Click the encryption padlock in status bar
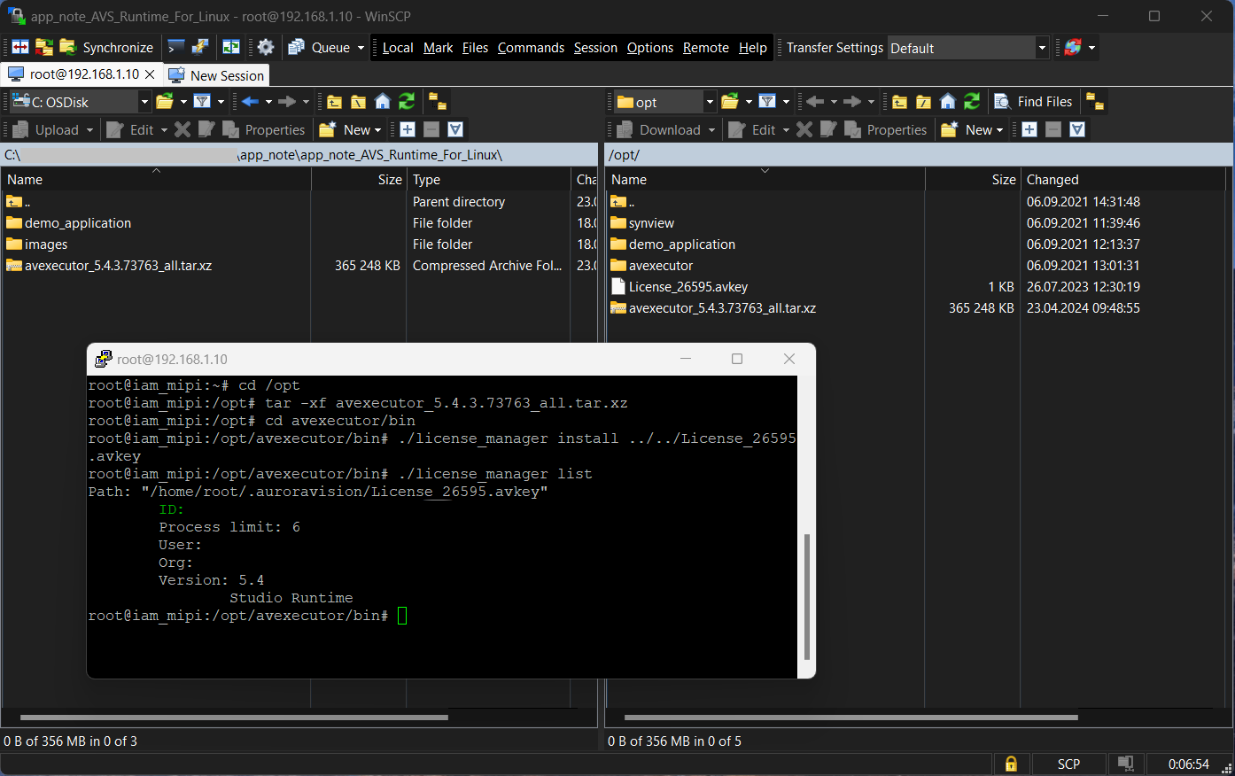 pyautogui.click(x=1011, y=764)
